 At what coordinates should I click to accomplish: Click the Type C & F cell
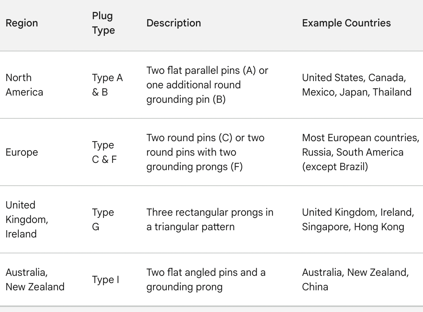click(104, 152)
